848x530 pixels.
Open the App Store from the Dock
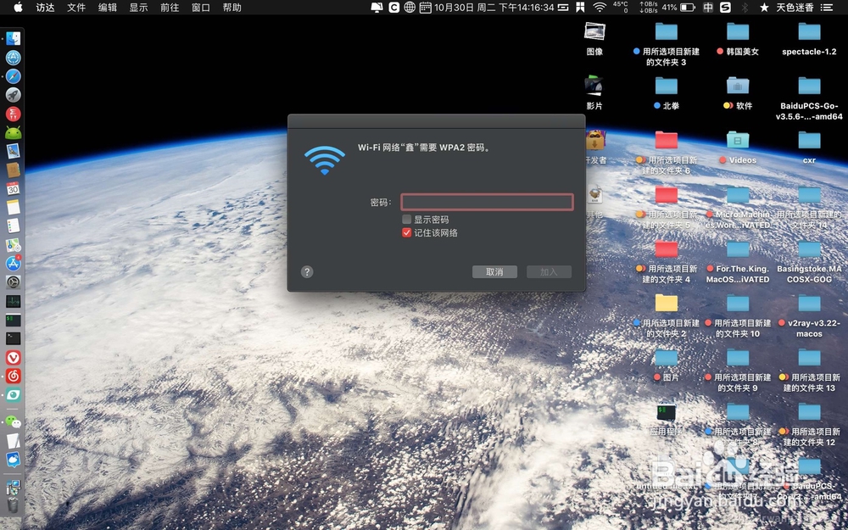pos(12,263)
